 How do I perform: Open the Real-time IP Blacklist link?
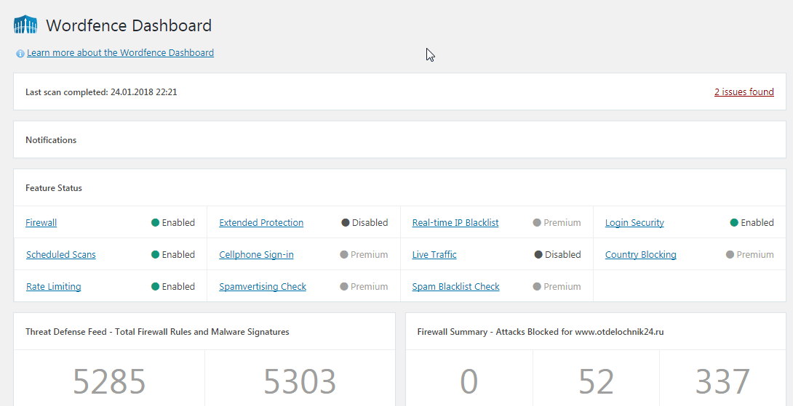[455, 223]
